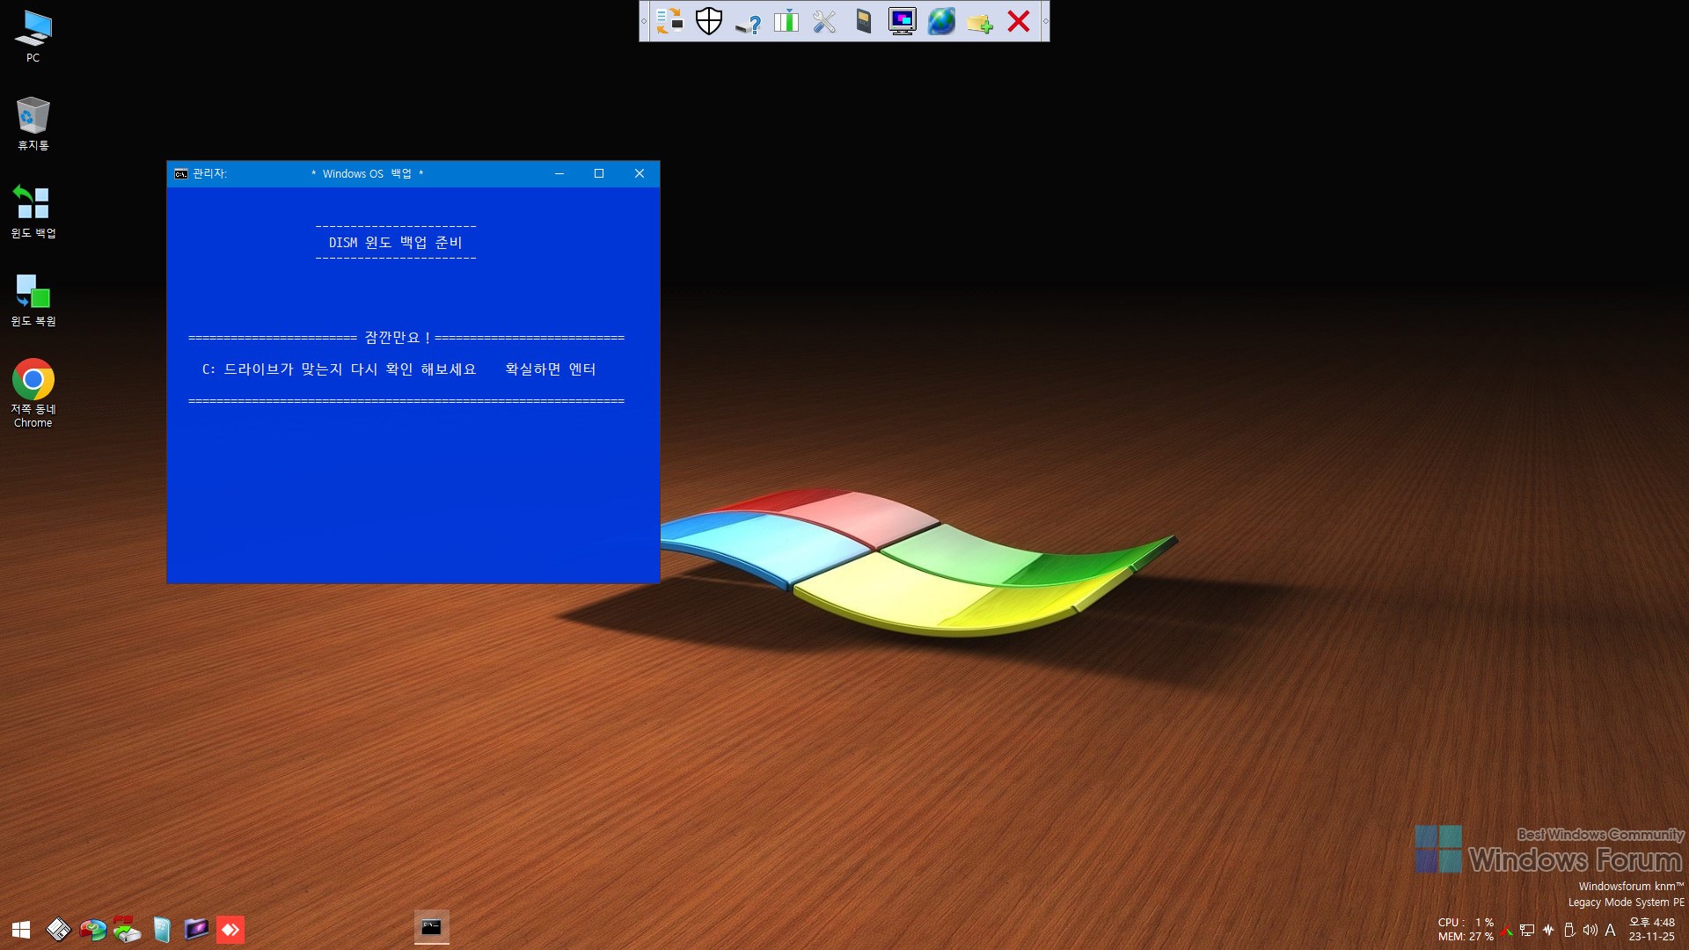Viewport: 1689px width, 950px height.
Task: Click the console window system icon
Action: click(181, 174)
